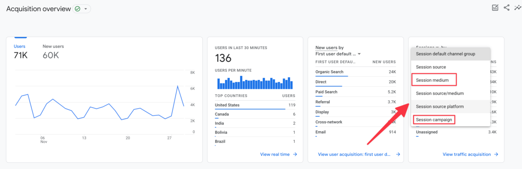Click the users line chart peak
Viewport: 522px width, 169px height.
pyautogui.click(x=177, y=86)
